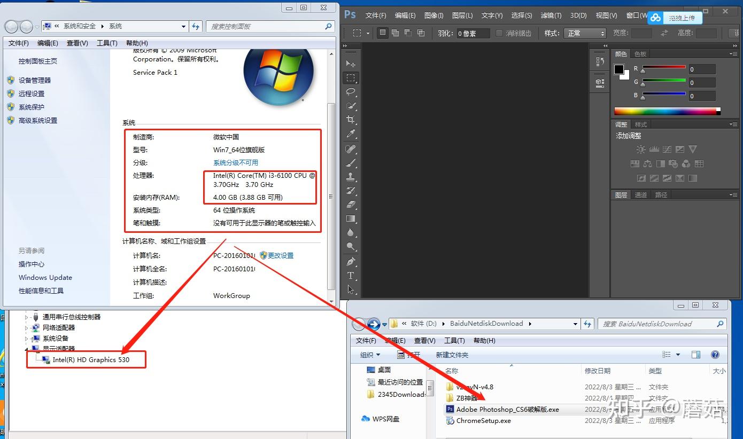
Task: Click 更改设置 link
Action: (281, 256)
